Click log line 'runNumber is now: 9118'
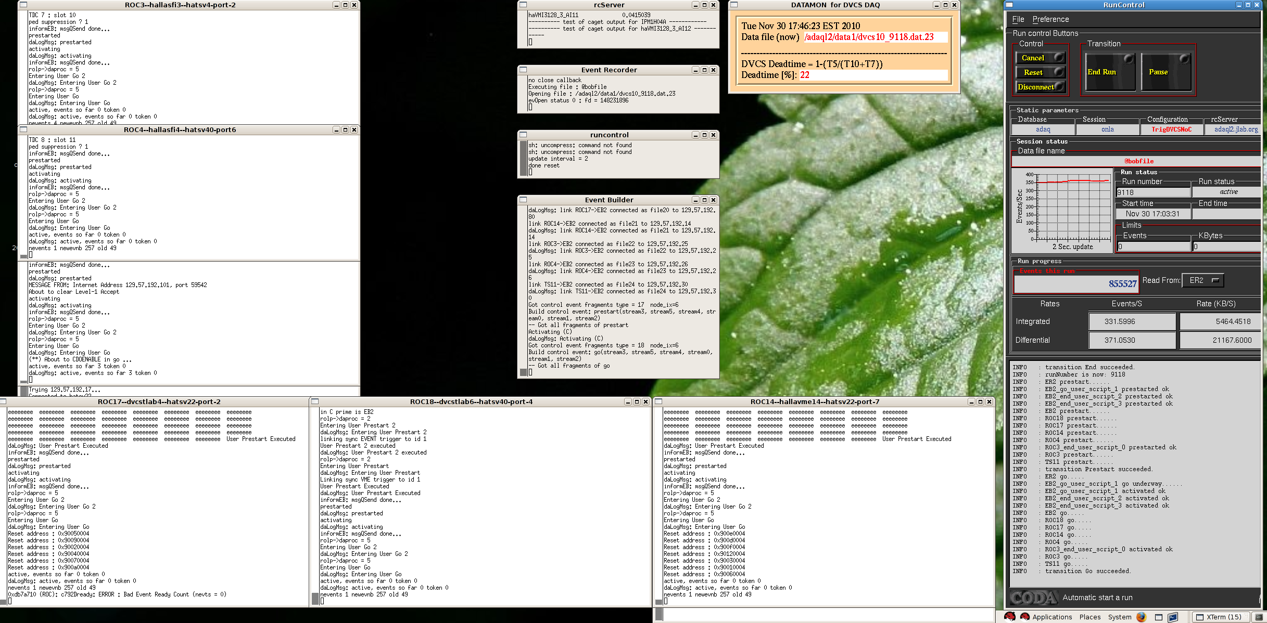Image resolution: width=1267 pixels, height=623 pixels. point(1085,374)
